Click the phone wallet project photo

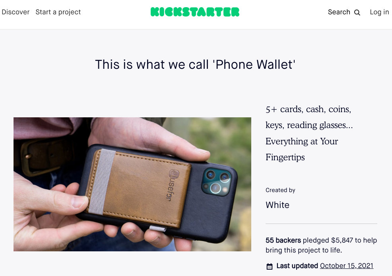pyautogui.click(x=132, y=184)
